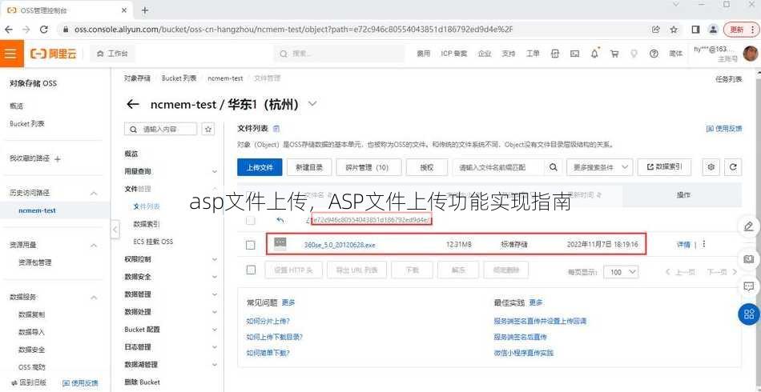Open the 每页显示 100 page size dropdown
The height and width of the screenshot is (392, 761).
point(621,272)
